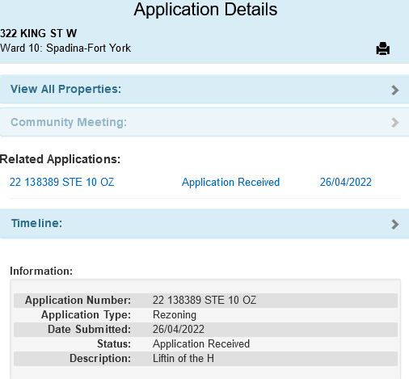Screen dimensions: 409x379
Task: Click the Application Details heading
Action: pos(205,10)
